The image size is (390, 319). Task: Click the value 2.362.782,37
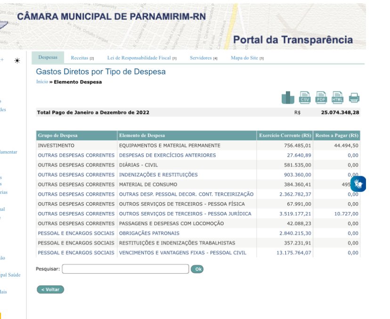[295, 194]
